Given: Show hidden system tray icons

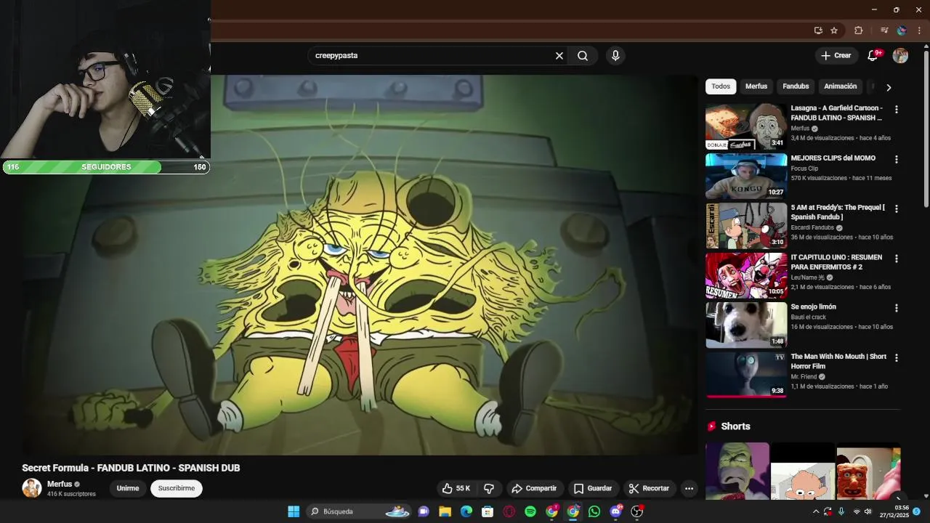Looking at the screenshot, I should point(815,511).
